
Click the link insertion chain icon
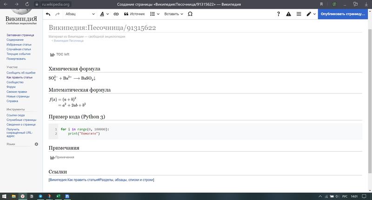pos(116,14)
